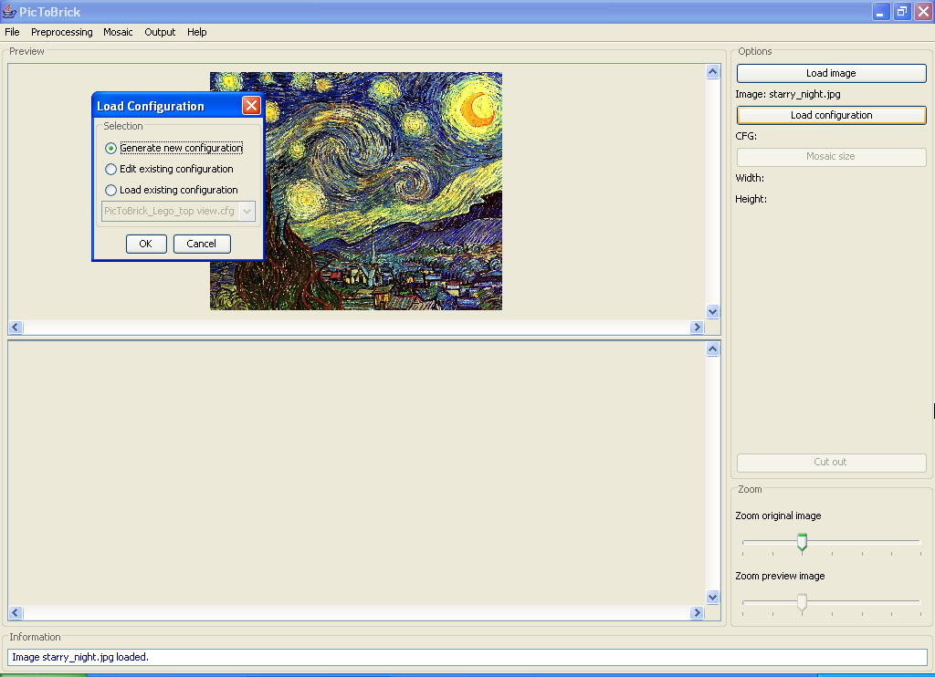
Task: Click the Zoom original image slider
Action: pyautogui.click(x=802, y=542)
